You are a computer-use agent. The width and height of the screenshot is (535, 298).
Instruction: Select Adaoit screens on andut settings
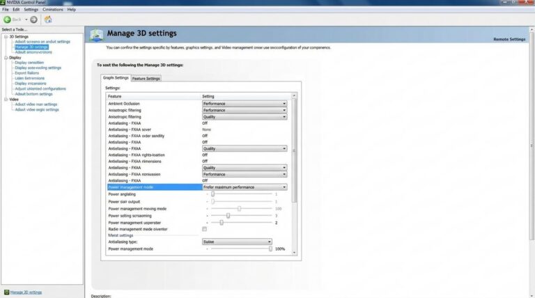pos(42,42)
